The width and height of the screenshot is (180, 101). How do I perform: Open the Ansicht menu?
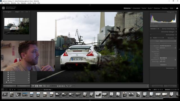click(29, 3)
